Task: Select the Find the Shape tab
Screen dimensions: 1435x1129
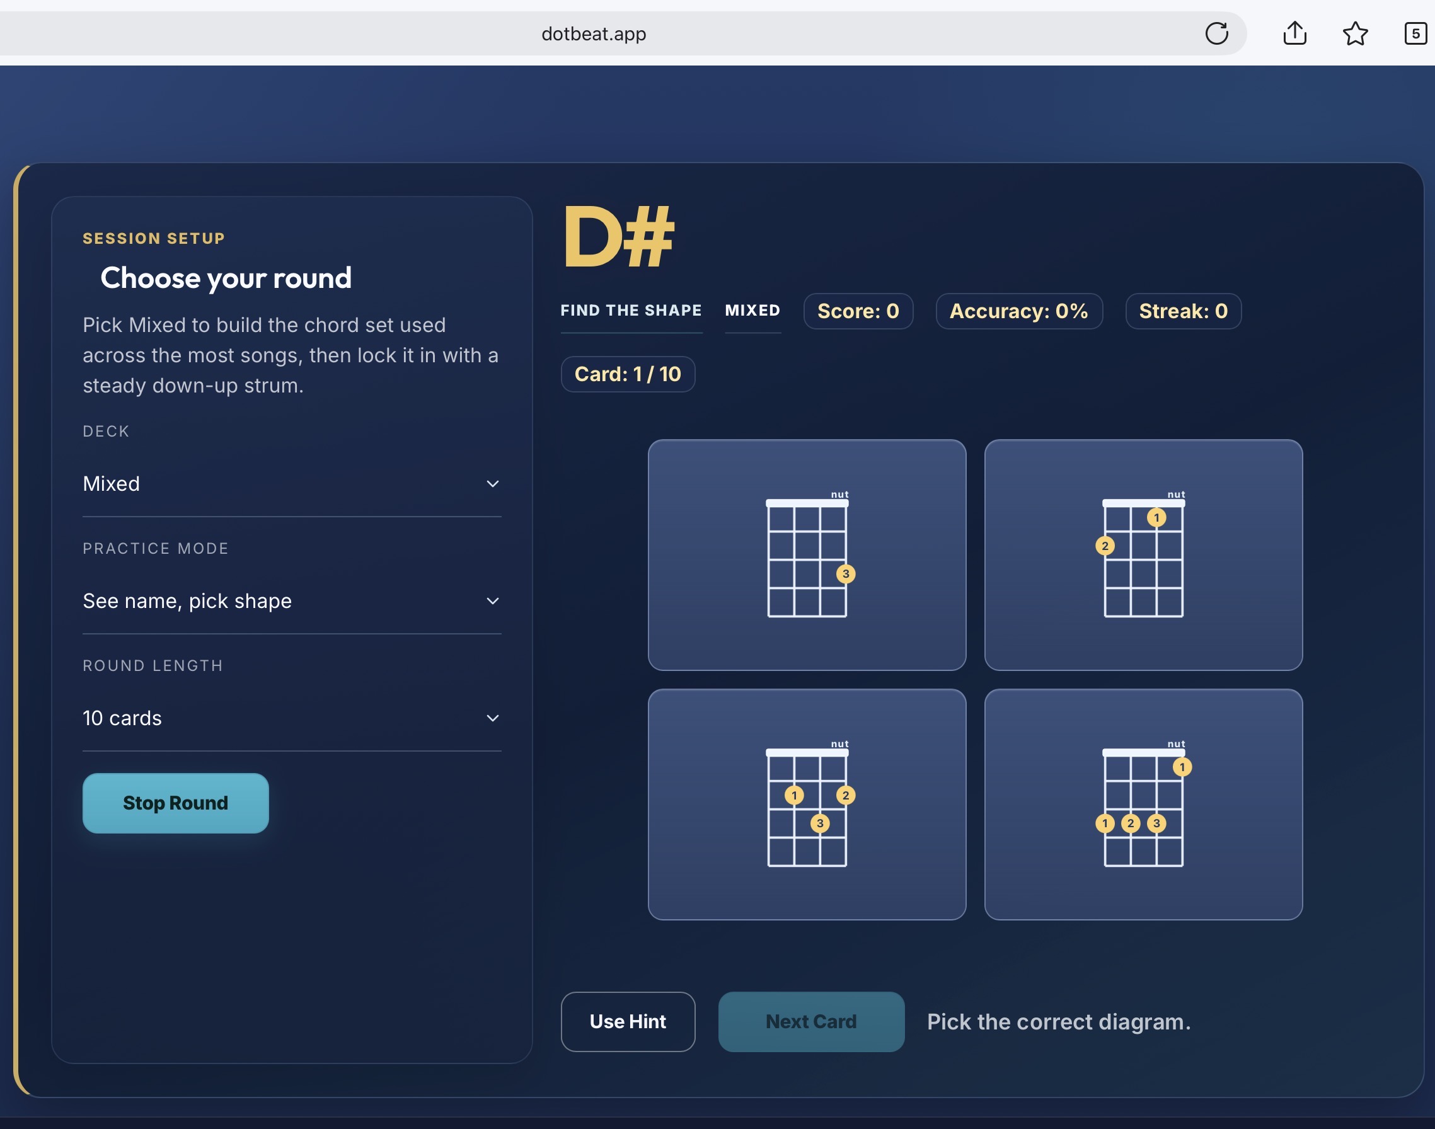Action: pos(631,311)
